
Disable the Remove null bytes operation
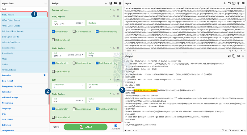point(114,10)
